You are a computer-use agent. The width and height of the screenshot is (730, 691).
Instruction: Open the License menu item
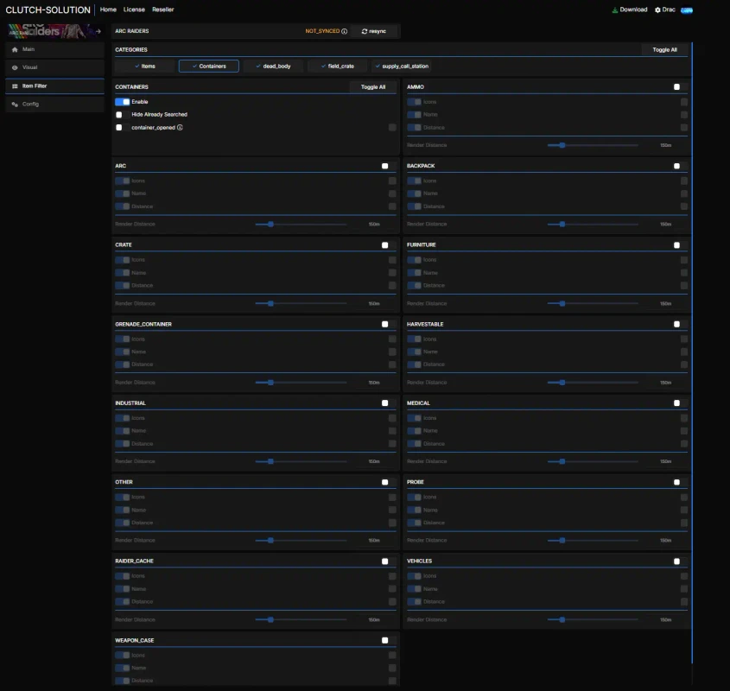(134, 10)
